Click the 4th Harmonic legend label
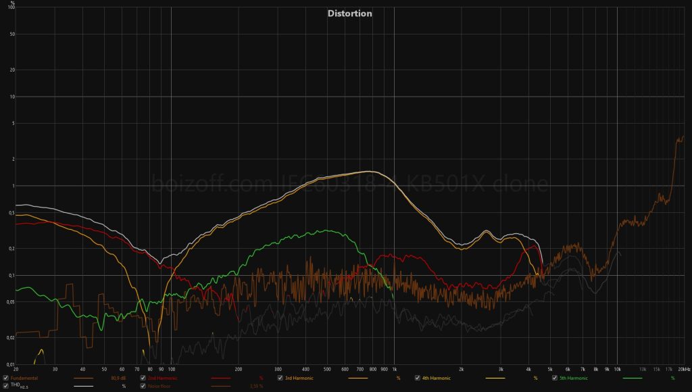692x392 pixels. click(x=437, y=378)
